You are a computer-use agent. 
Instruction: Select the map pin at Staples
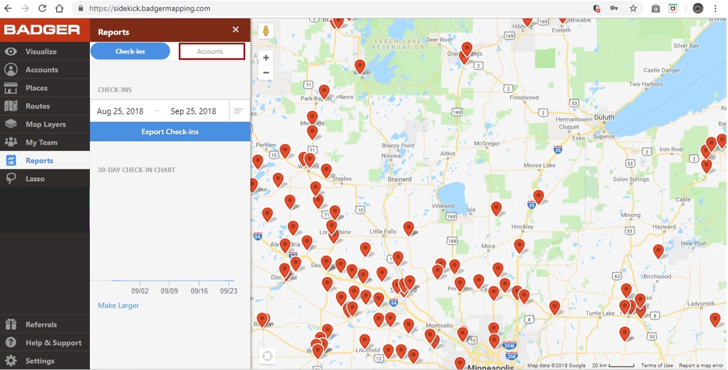(x=326, y=171)
